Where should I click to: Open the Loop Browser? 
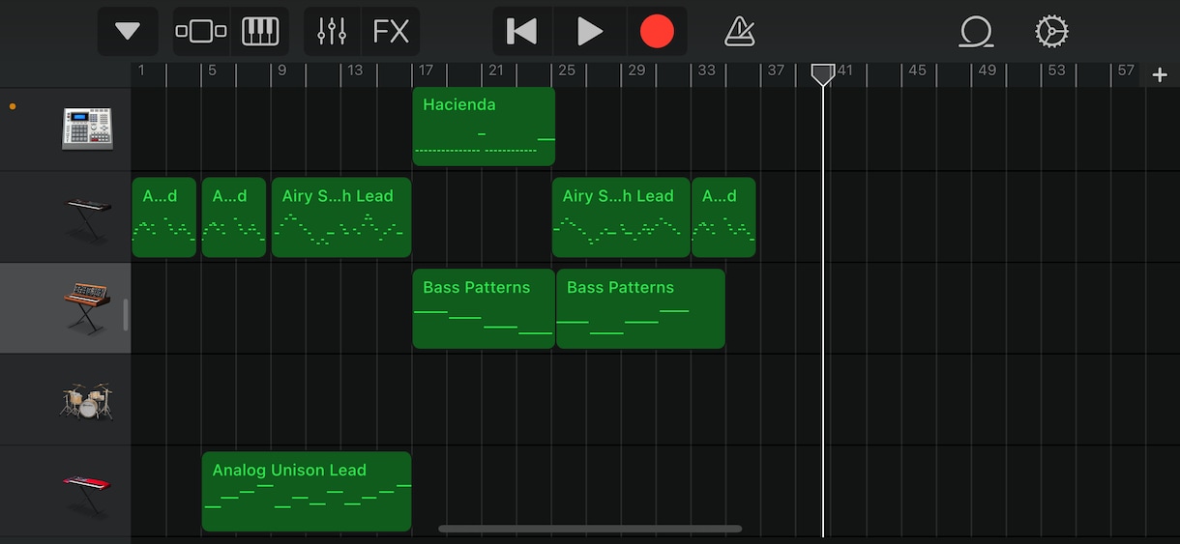[976, 32]
